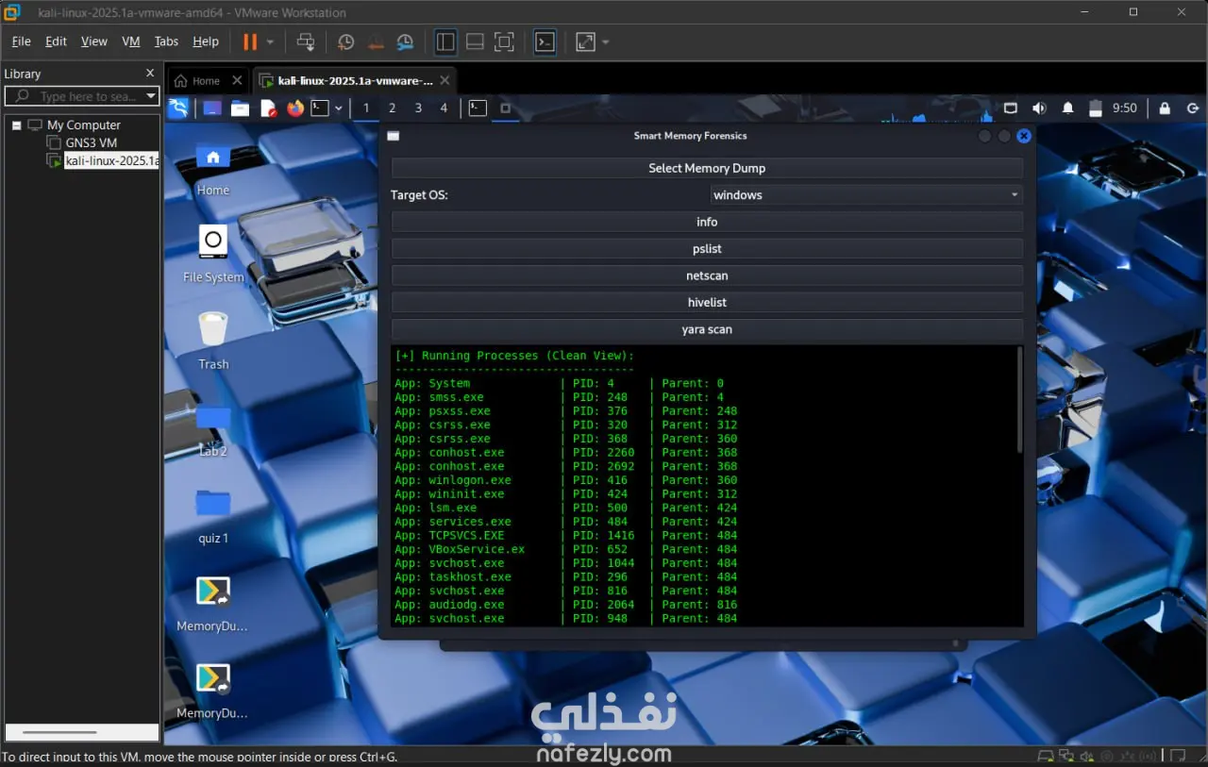1208x767 pixels.
Task: Close the kali-linux-2025.1a tab
Action: 446,81
